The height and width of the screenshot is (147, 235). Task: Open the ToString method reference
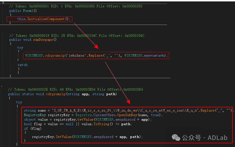tap(101, 124)
